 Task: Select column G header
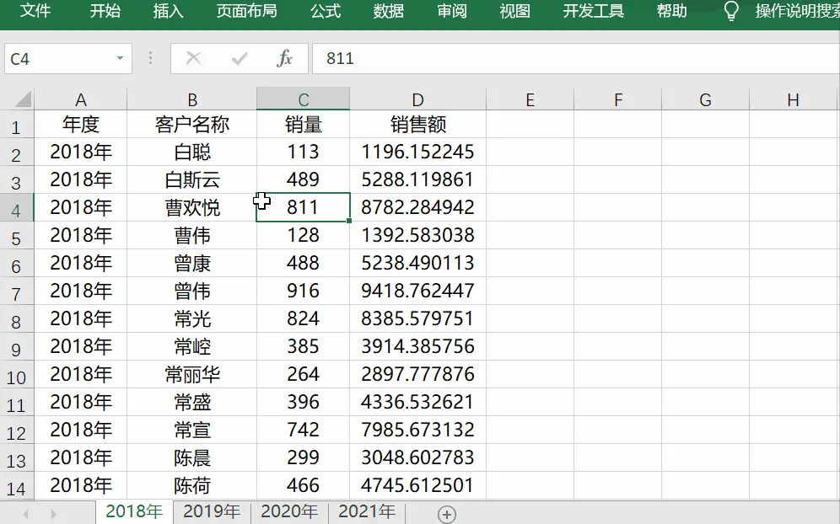point(706,99)
